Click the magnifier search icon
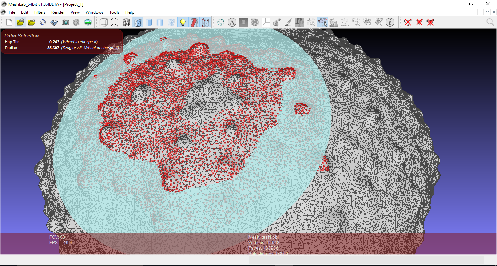The width and height of the screenshot is (497, 266). tap(490, 22)
